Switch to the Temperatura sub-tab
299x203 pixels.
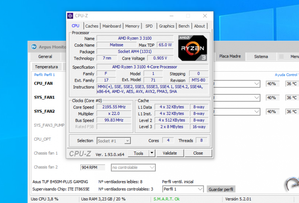coord(46,67)
